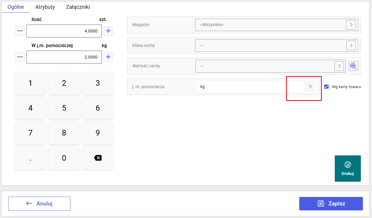Screen dimensions: 372x218
Task: Click the minus button next to Ilość field
Action: click(20, 31)
